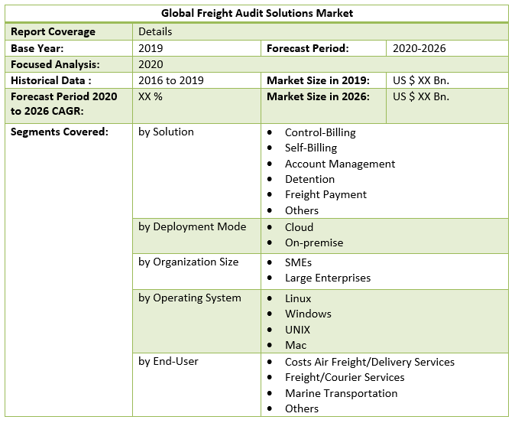The height and width of the screenshot is (423, 515).
Task: Select the XX % CAGR value
Action: pyautogui.click(x=149, y=96)
